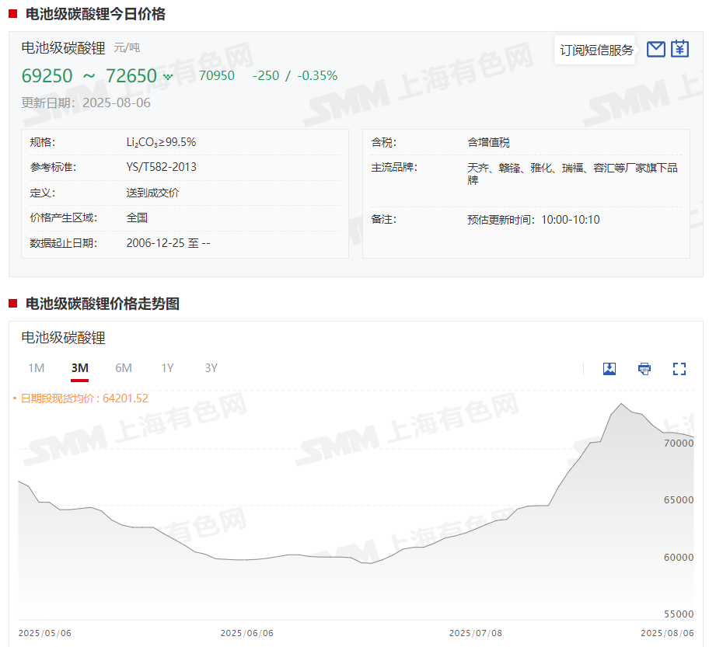Download the chart as an image

609,369
